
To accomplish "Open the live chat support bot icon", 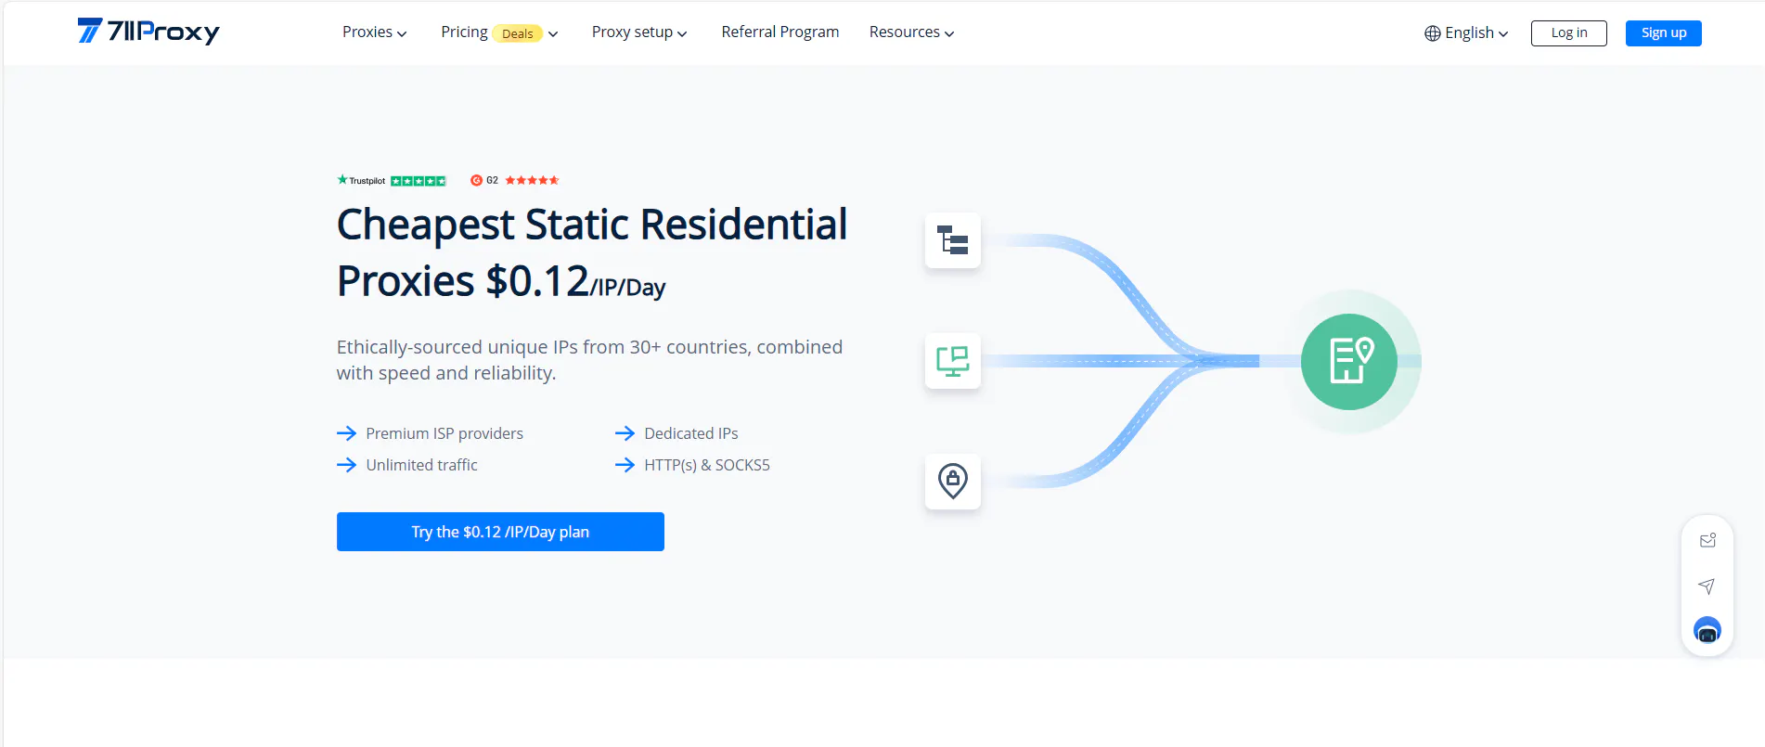I will tap(1707, 630).
